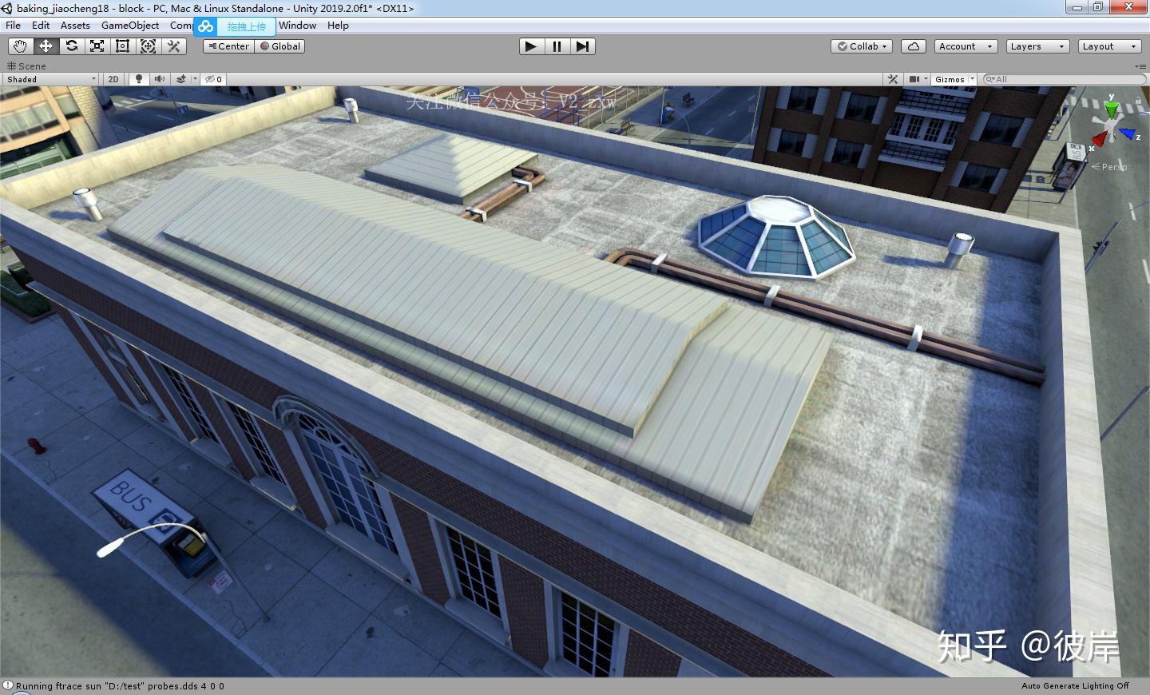Toggle scene lighting bulb

139,79
